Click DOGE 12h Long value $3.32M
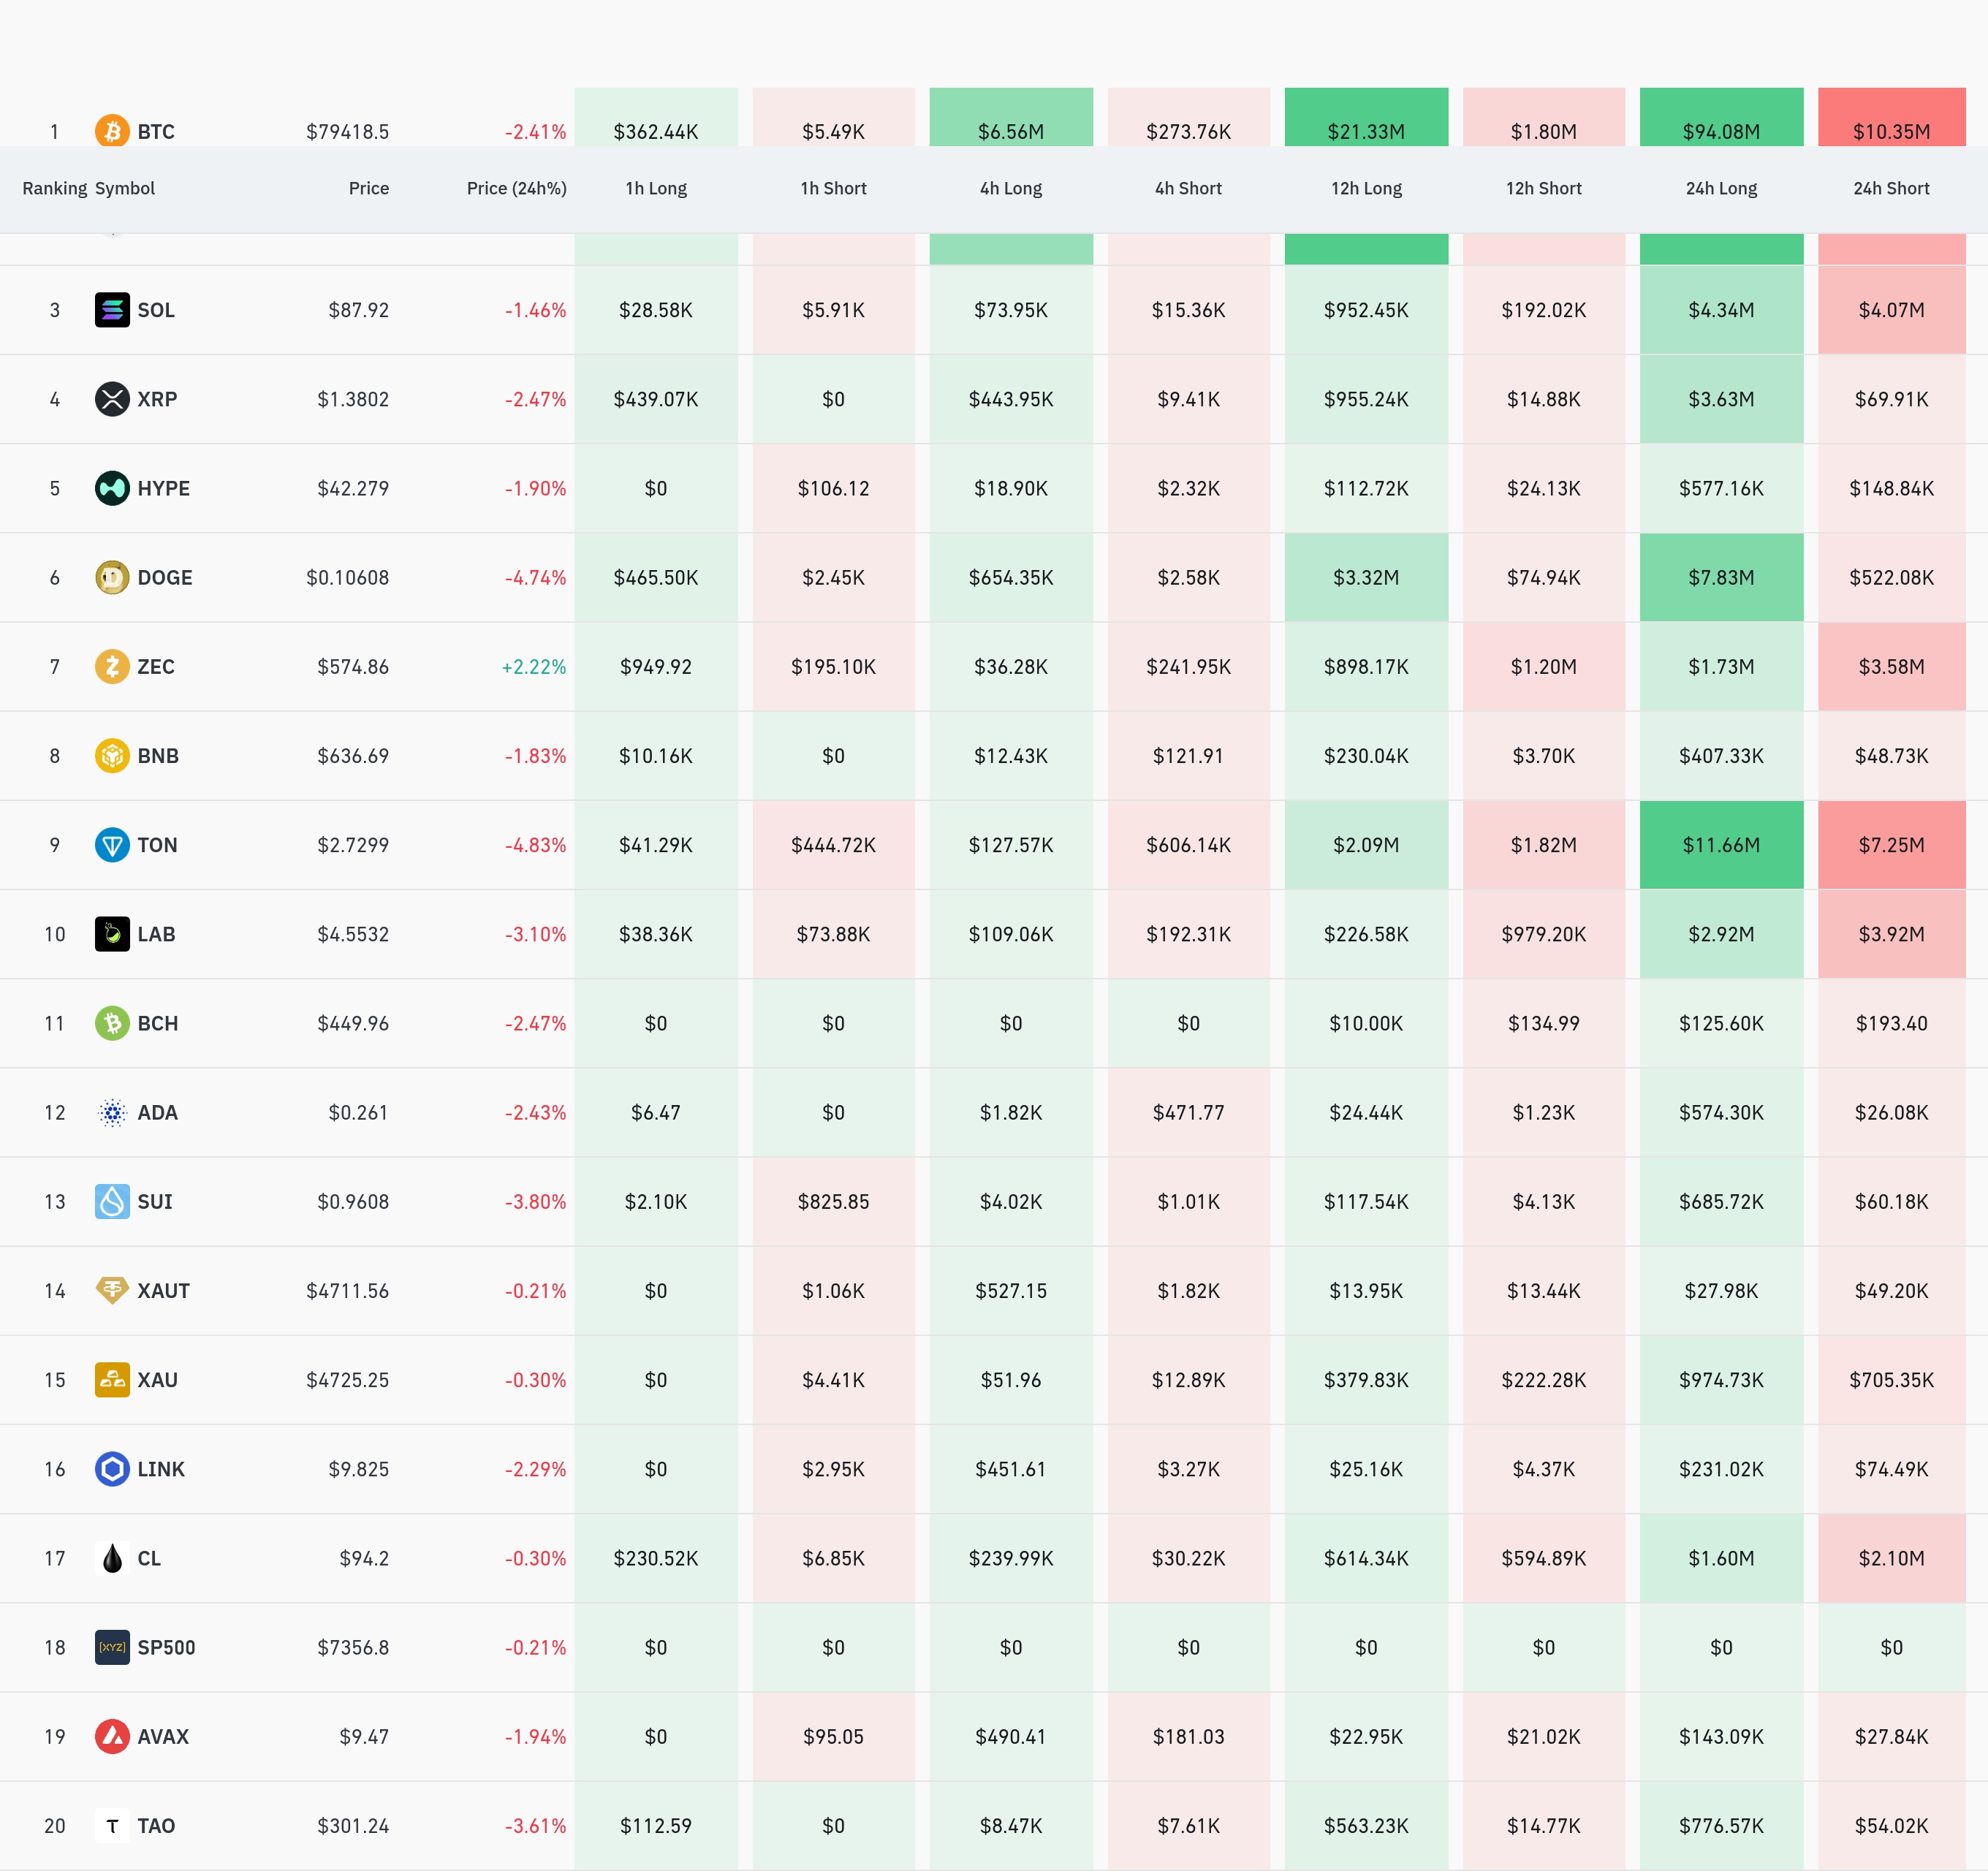The image size is (1988, 1871). pyautogui.click(x=1366, y=577)
